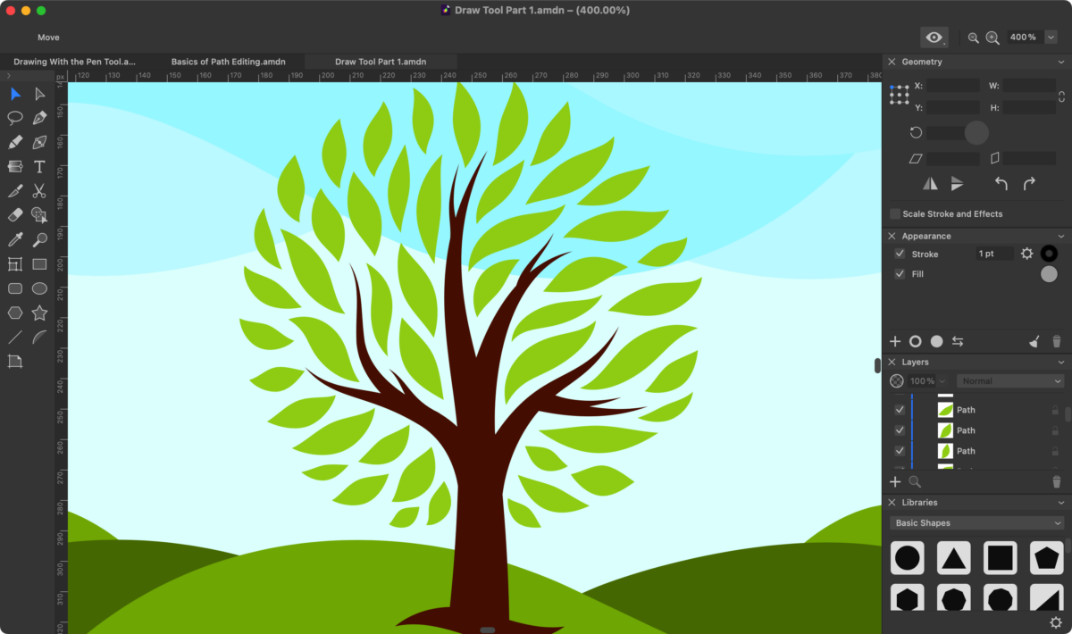Pick the Star shape tool
The height and width of the screenshot is (634, 1072).
click(x=39, y=313)
